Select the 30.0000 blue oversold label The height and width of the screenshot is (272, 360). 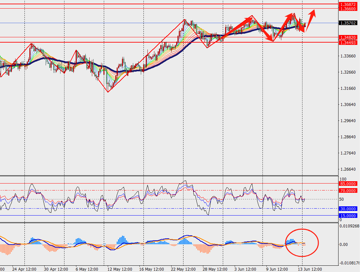coord(348,209)
